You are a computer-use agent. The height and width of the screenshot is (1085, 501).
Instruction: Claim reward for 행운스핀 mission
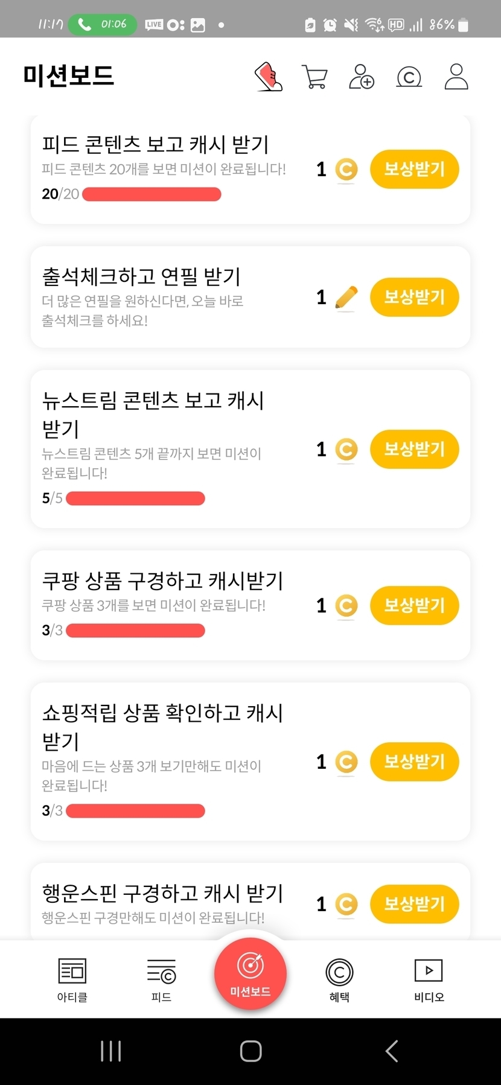414,903
